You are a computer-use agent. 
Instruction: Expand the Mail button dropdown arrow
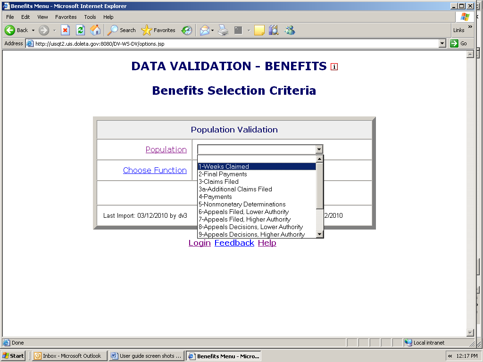[213, 31]
